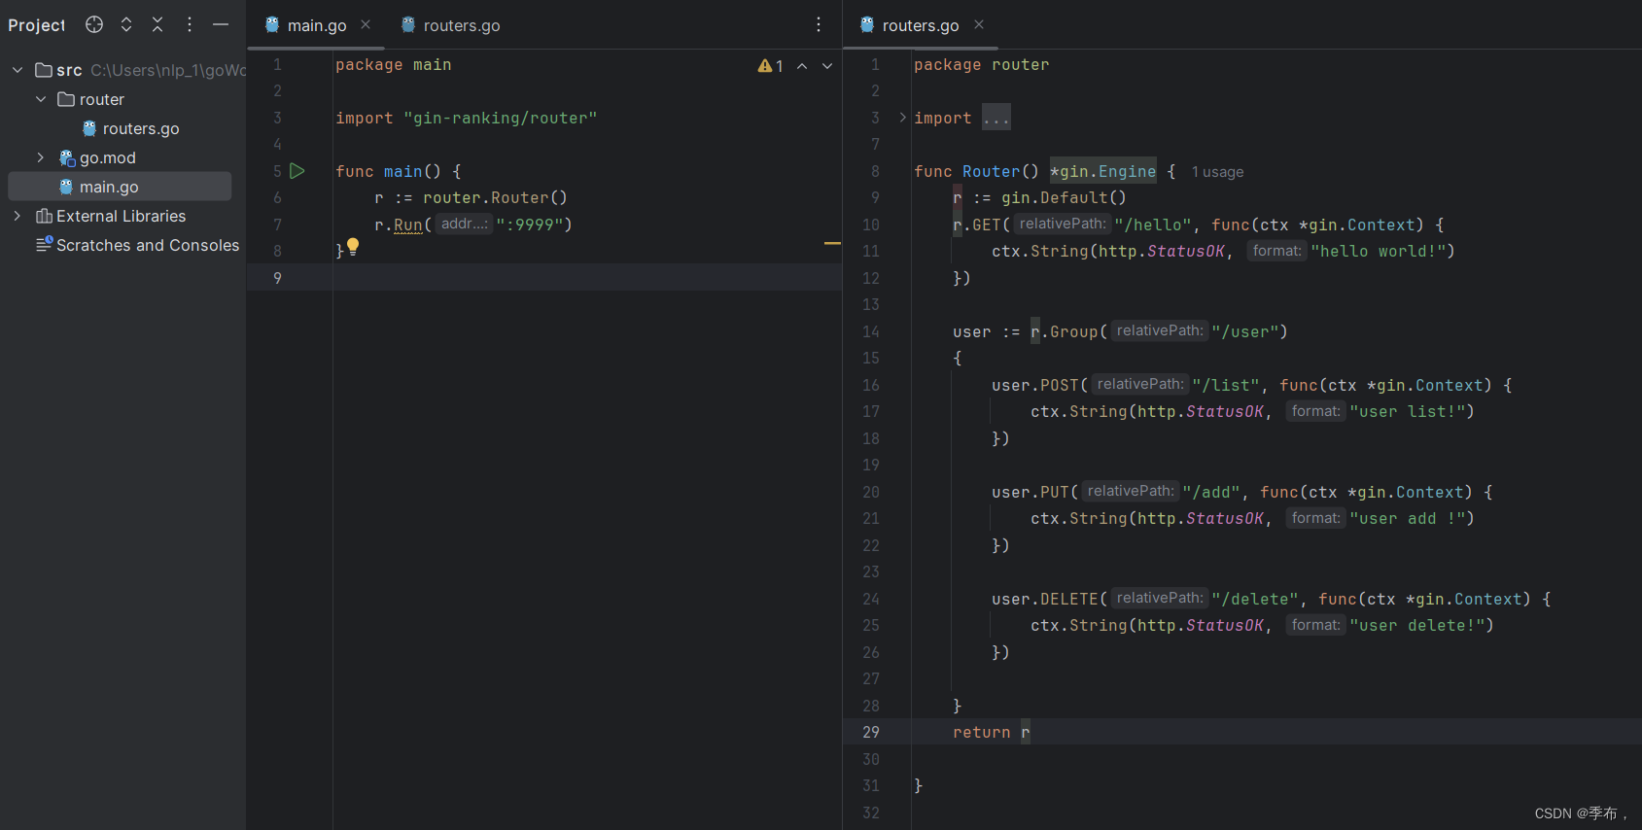Switch to main.go tab
The width and height of the screenshot is (1642, 830).
317,25
